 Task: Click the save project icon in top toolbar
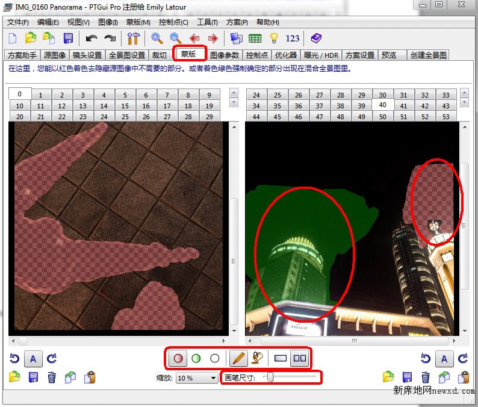pos(68,39)
